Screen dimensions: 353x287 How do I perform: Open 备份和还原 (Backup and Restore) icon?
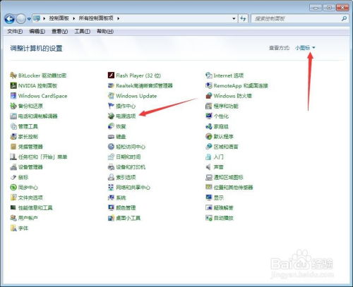tap(13, 106)
